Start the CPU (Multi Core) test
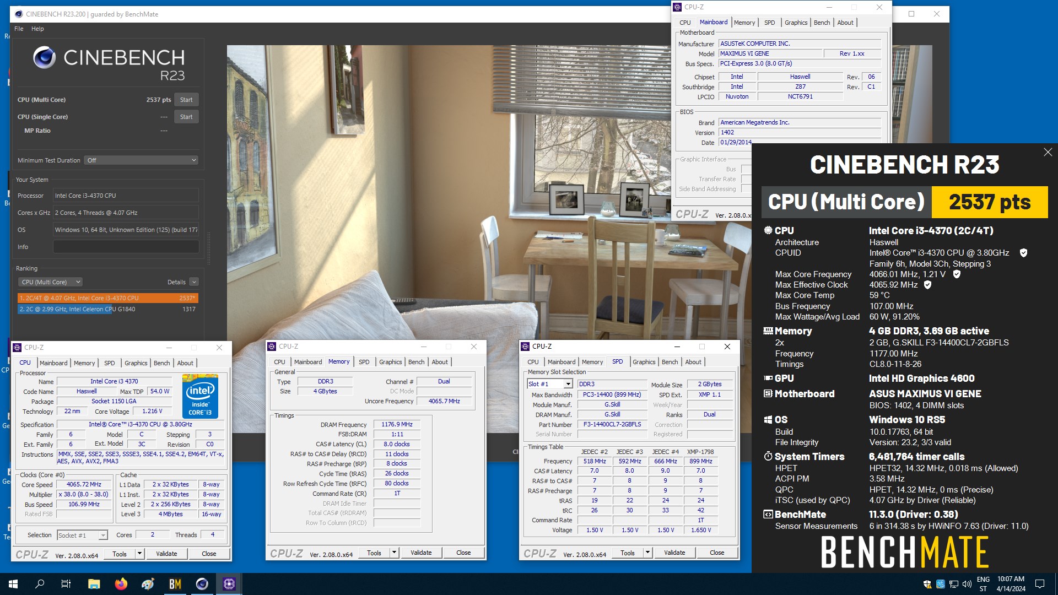1058x595 pixels. pos(186,100)
